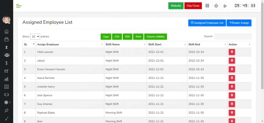Focus the Search input field

click(233, 36)
